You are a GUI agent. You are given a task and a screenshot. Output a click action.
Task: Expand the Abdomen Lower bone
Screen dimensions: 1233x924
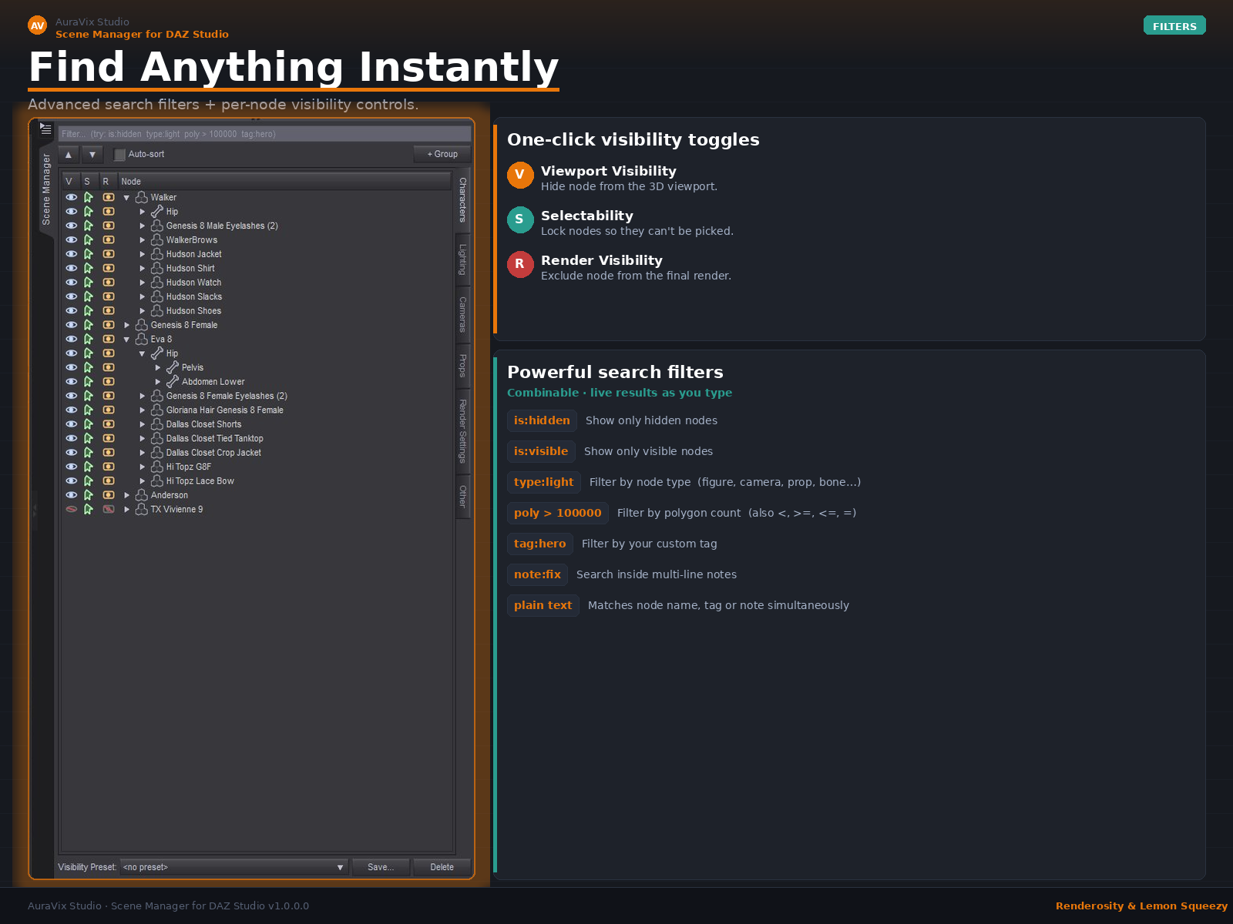158,382
